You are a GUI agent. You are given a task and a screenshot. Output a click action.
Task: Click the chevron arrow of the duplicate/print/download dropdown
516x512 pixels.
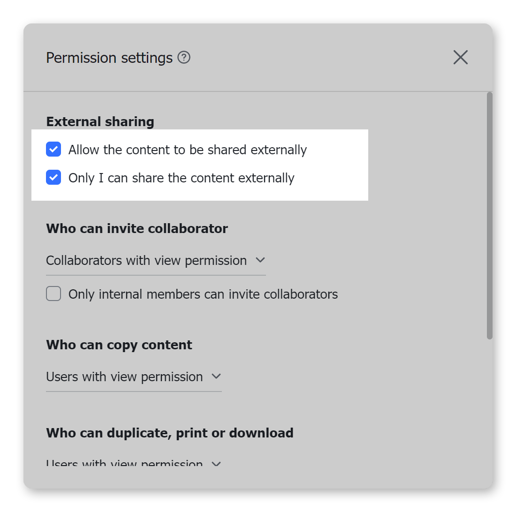tap(216, 464)
